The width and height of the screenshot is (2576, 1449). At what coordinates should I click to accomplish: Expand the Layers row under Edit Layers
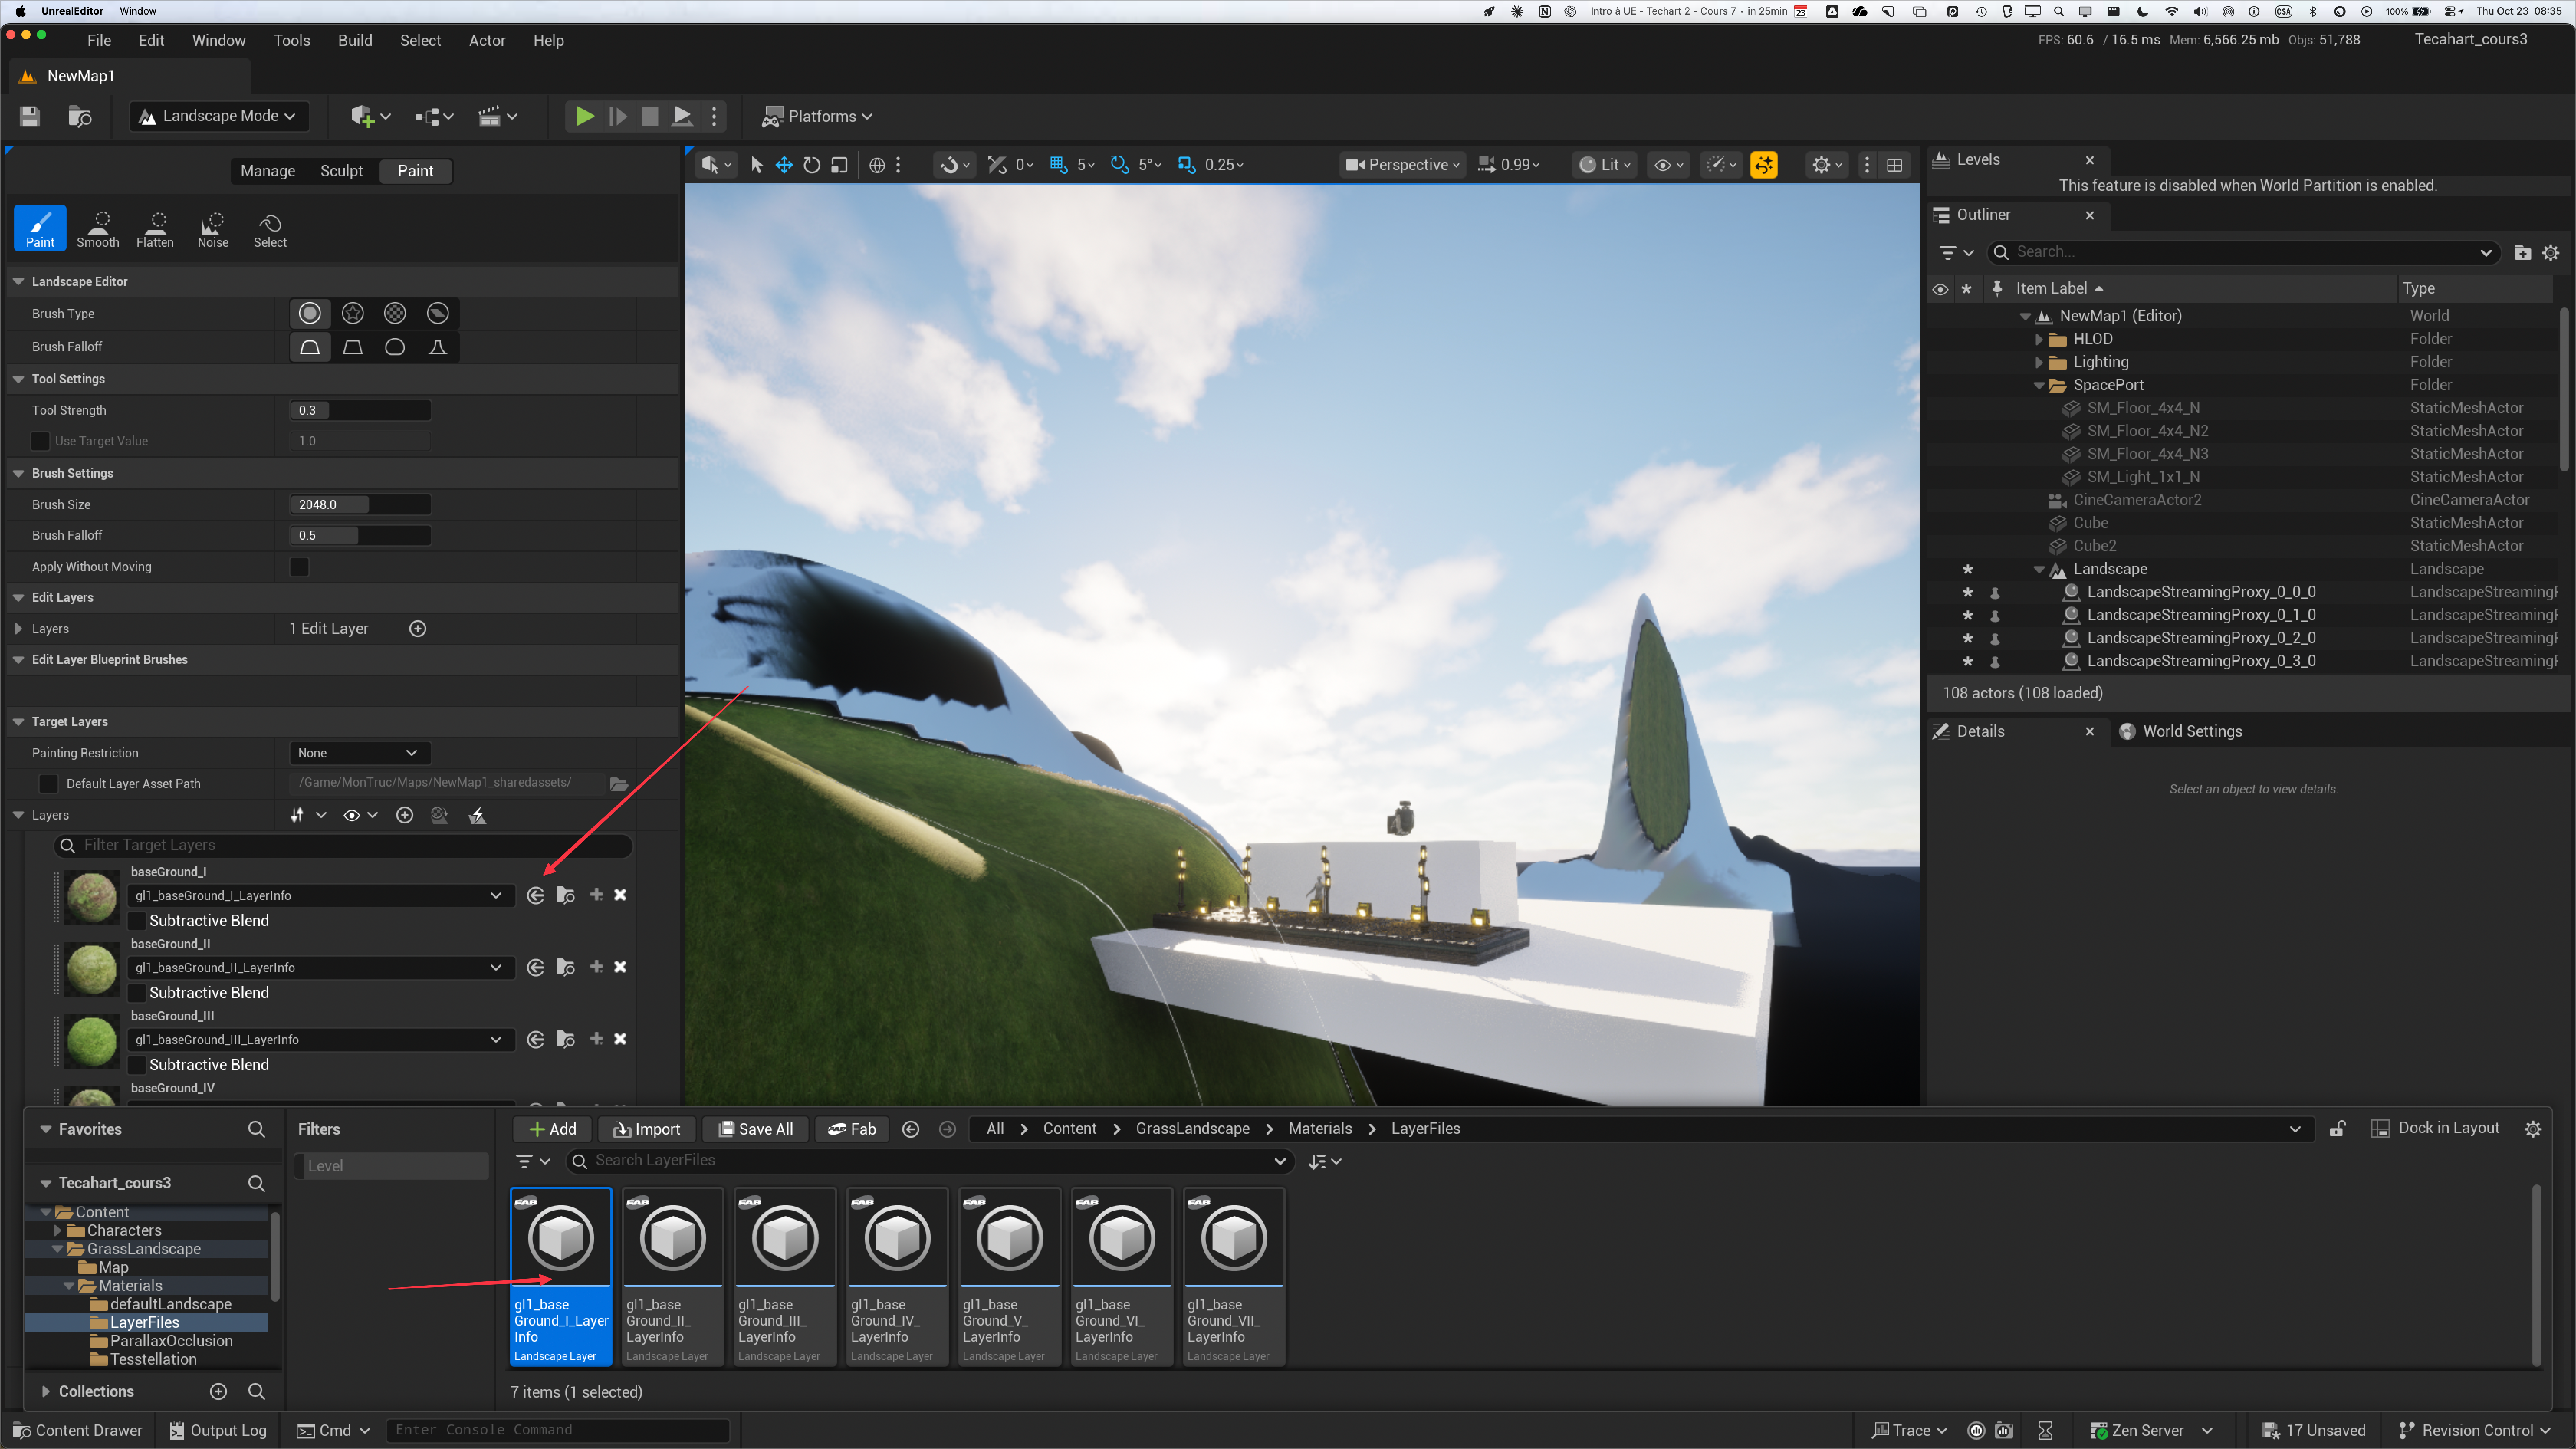[x=18, y=629]
